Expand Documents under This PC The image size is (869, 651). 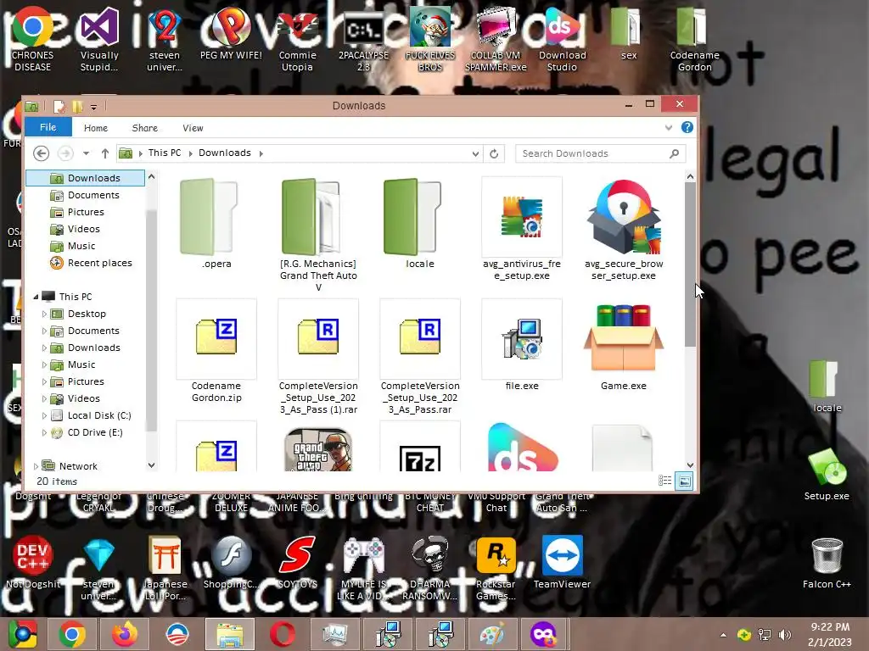(x=44, y=331)
